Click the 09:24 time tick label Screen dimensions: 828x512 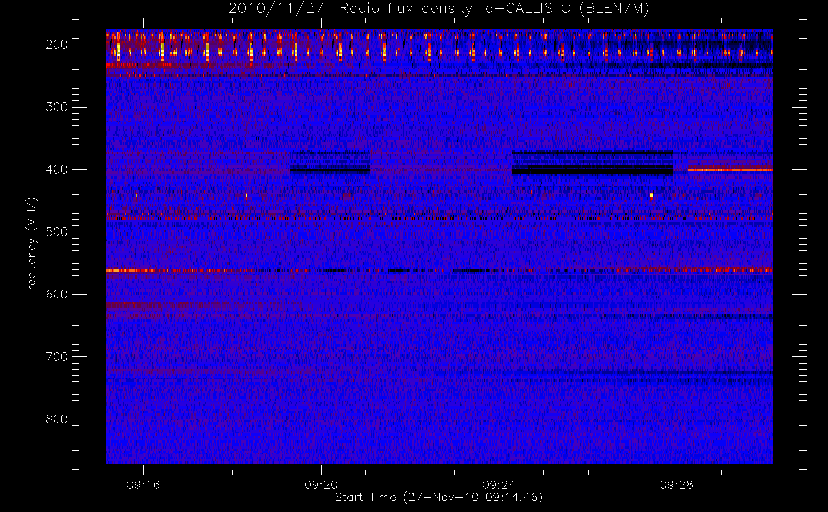[498, 485]
